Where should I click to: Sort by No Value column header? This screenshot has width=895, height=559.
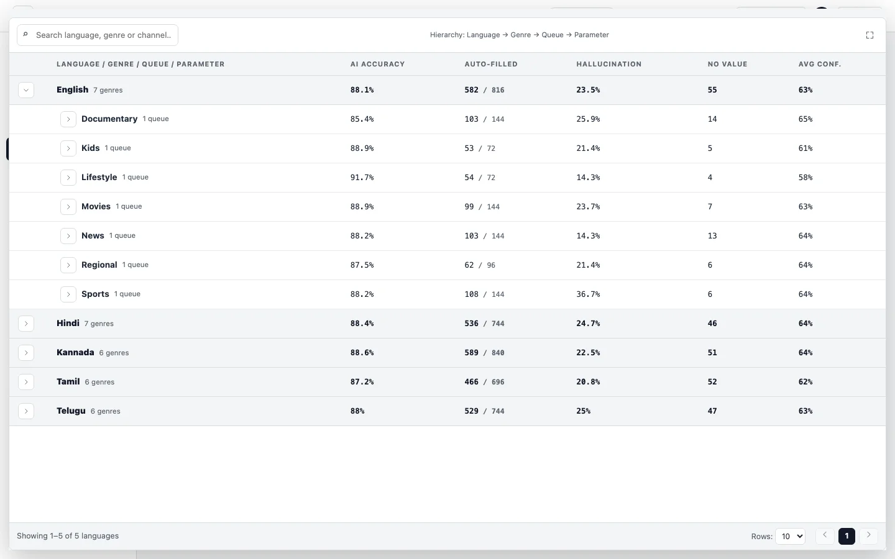(727, 64)
